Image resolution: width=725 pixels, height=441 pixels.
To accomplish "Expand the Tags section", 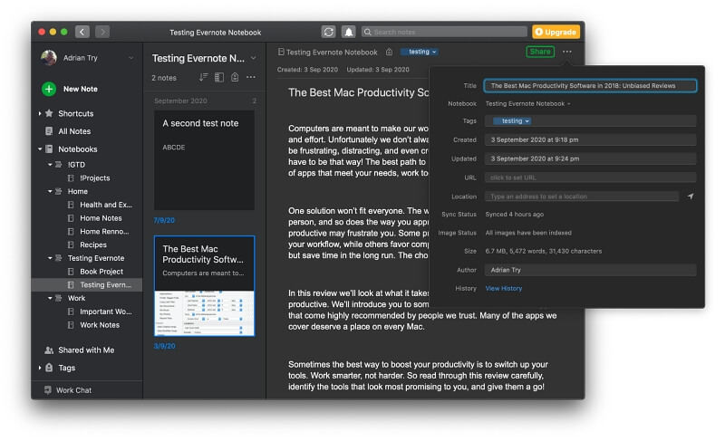I will point(40,368).
